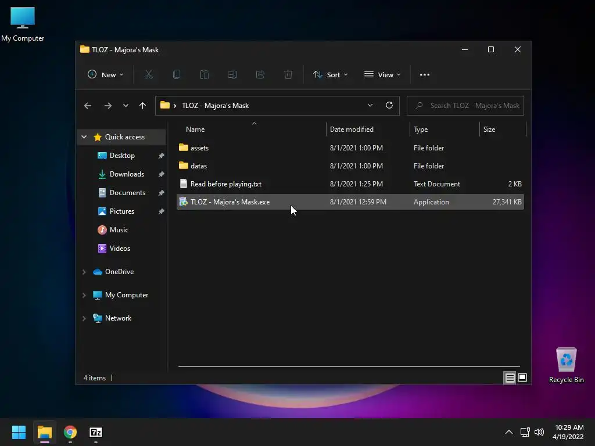The image size is (595, 446).
Task: Expand address bar history dropdown
Action: (x=370, y=106)
